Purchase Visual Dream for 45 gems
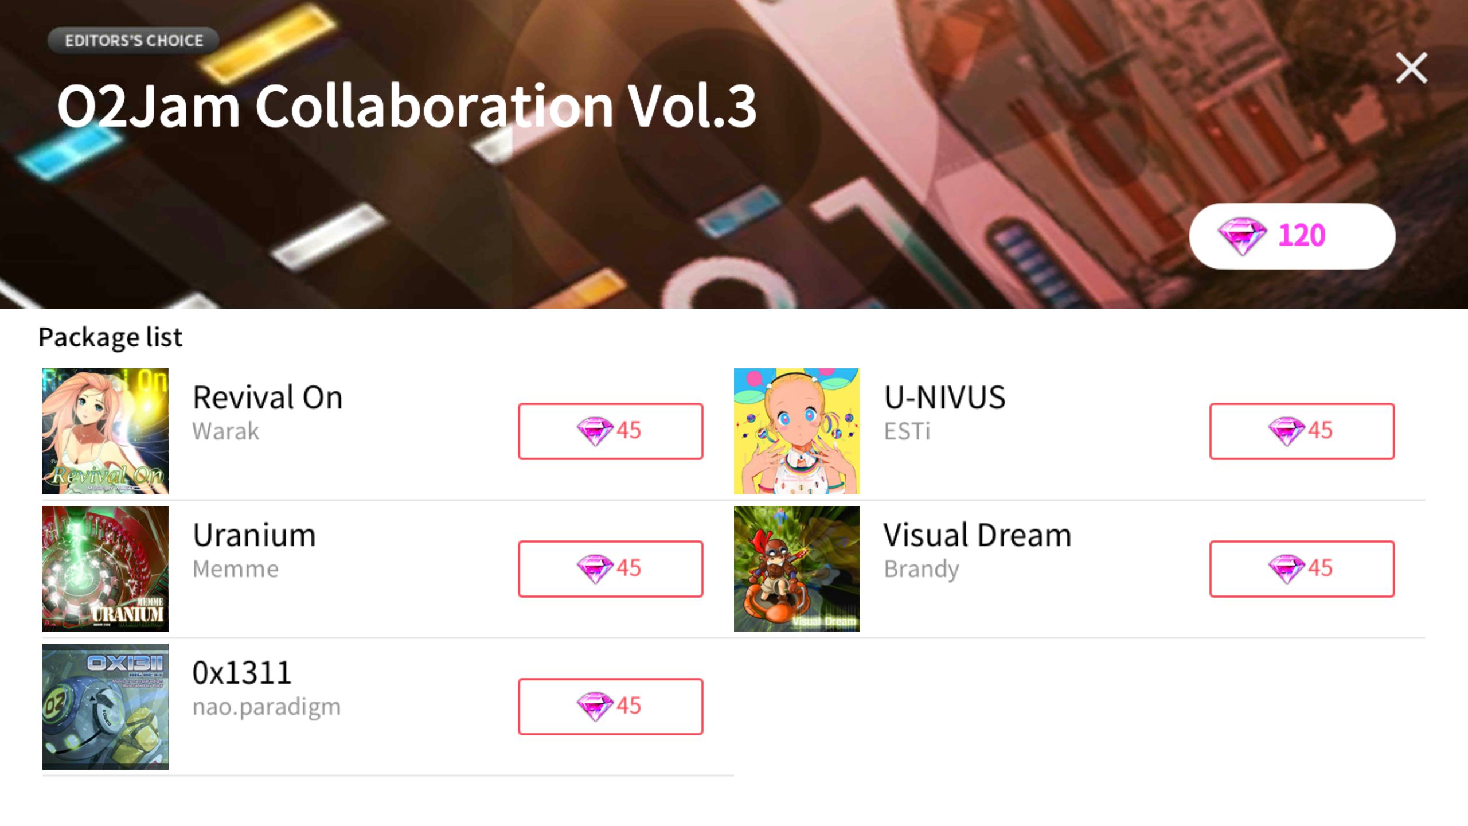1468x826 pixels. coord(1302,568)
